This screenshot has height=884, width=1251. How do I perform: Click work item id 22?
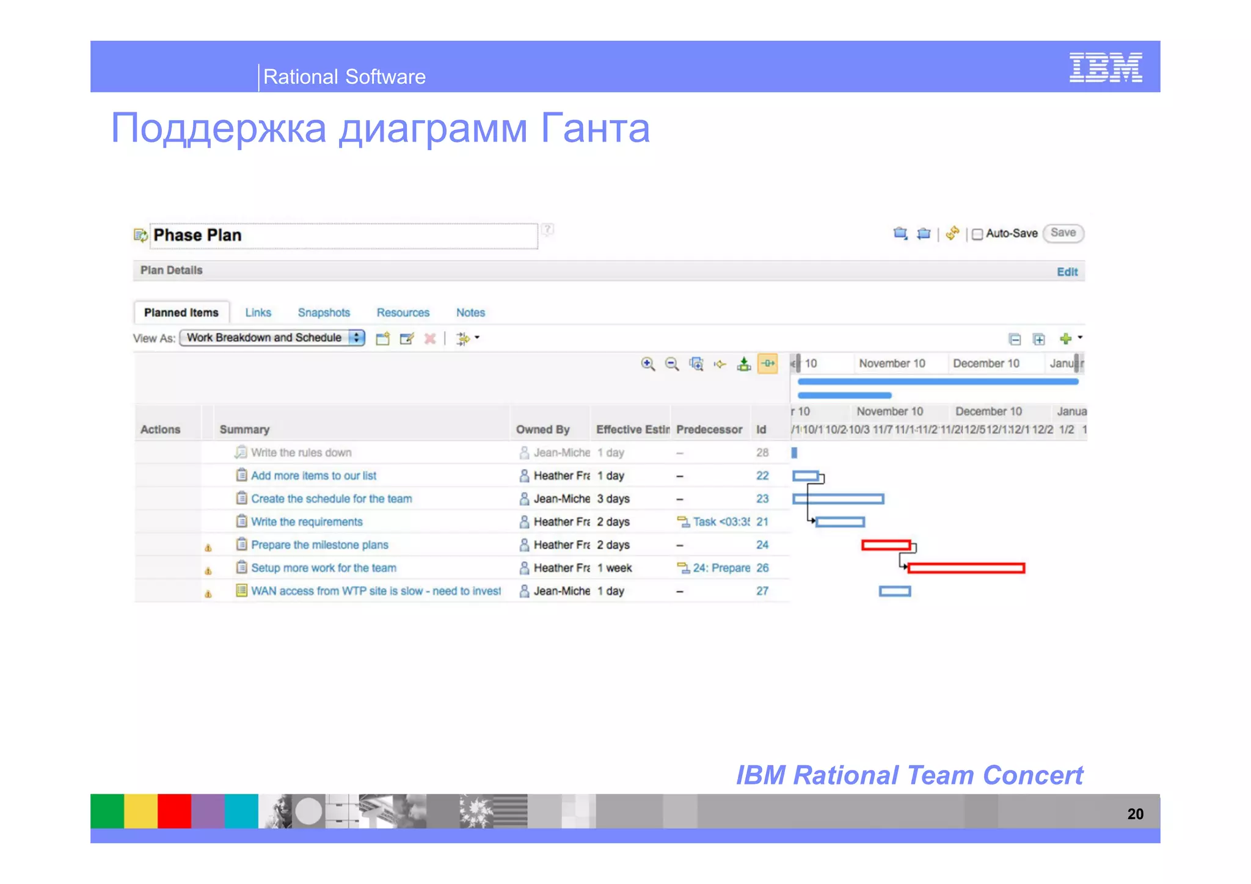point(762,476)
